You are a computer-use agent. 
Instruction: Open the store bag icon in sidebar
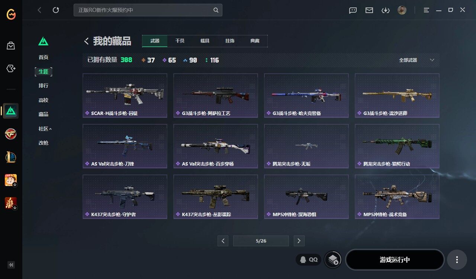coord(11,45)
